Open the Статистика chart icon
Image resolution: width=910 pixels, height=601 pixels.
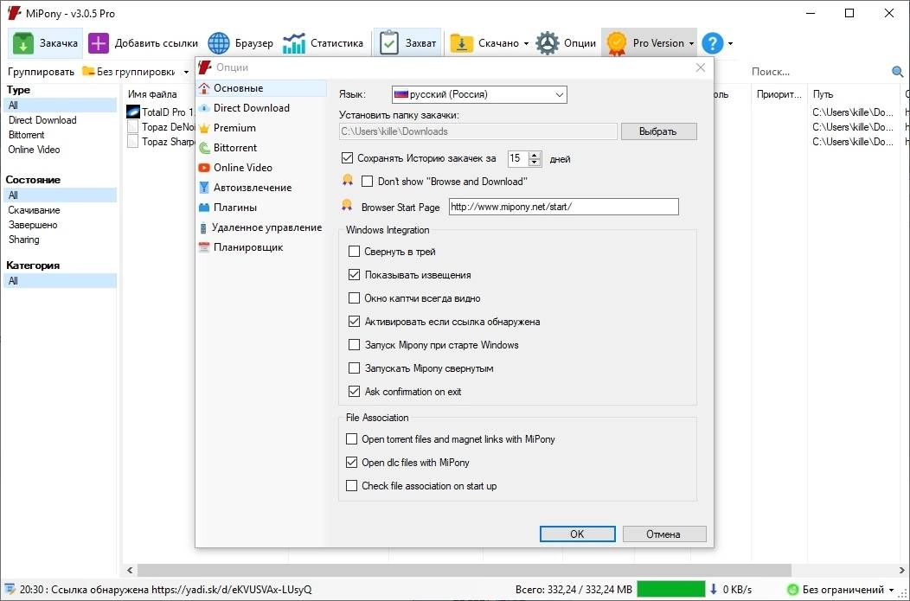(x=293, y=43)
